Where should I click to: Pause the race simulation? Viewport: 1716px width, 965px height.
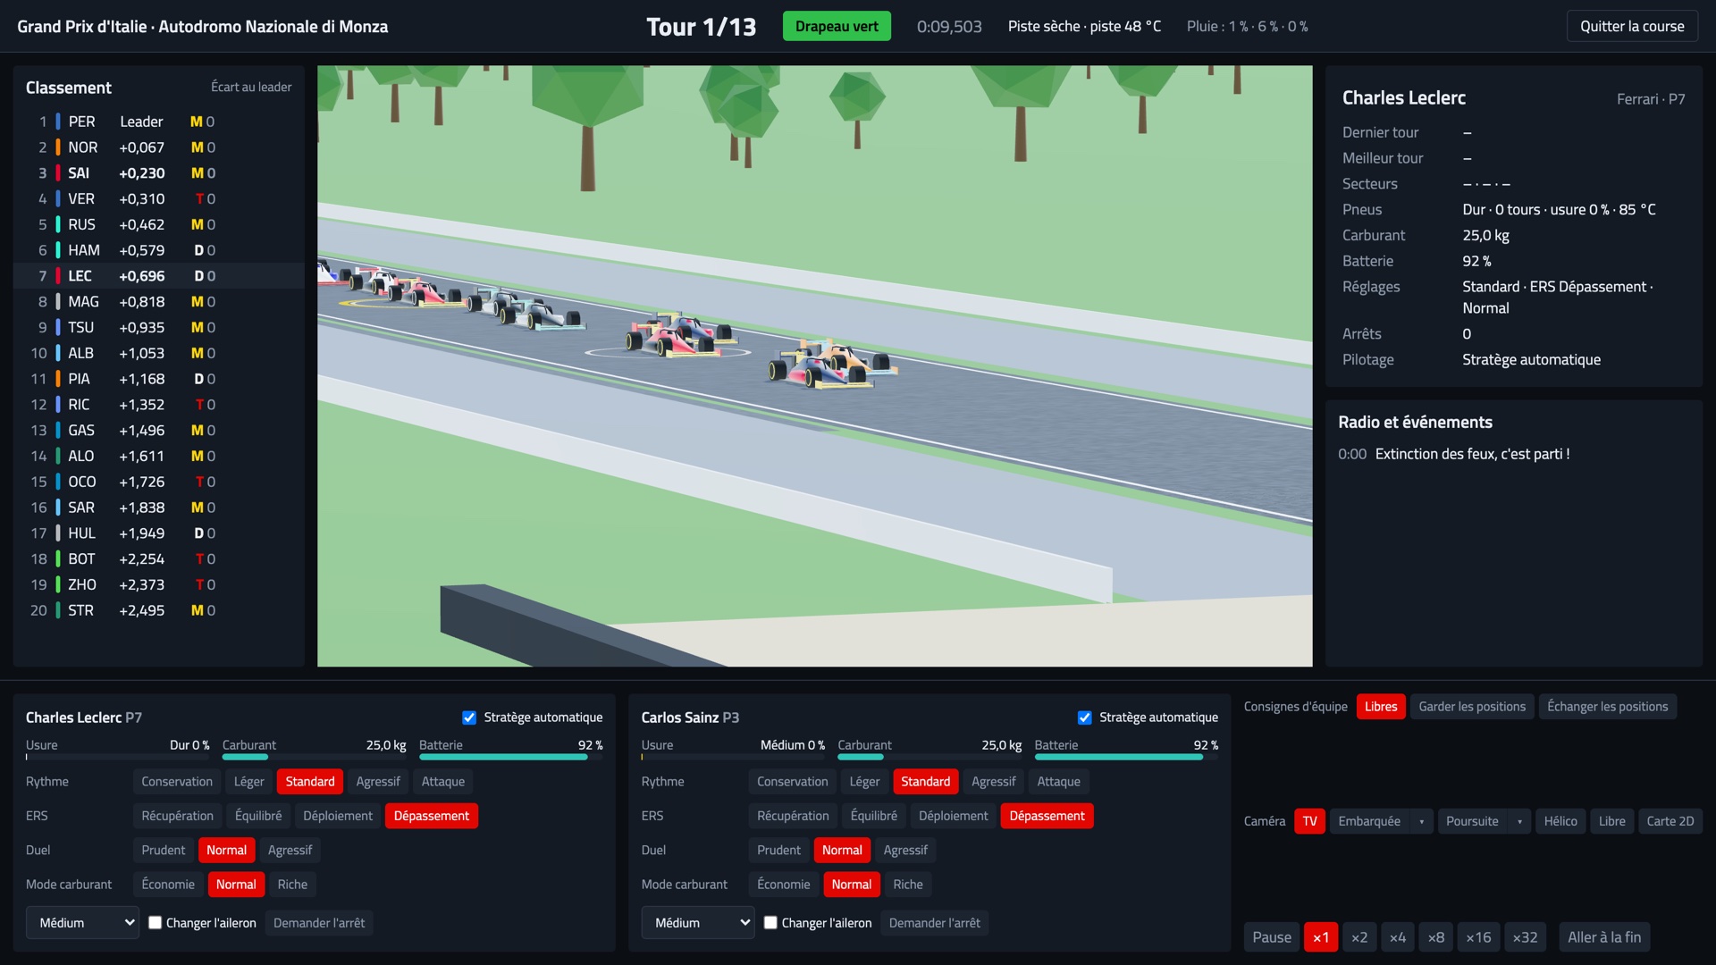(x=1271, y=937)
